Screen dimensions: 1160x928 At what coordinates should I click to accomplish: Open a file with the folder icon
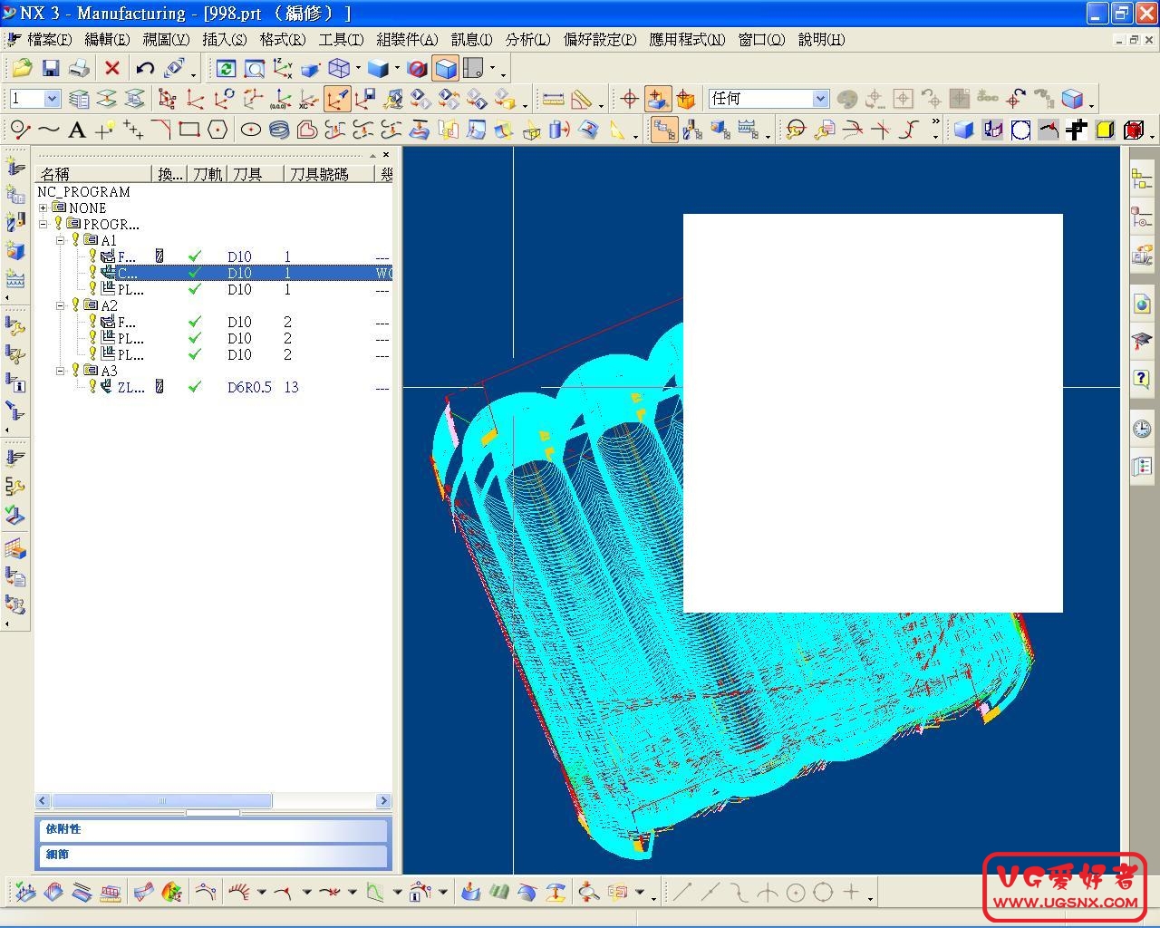click(22, 68)
